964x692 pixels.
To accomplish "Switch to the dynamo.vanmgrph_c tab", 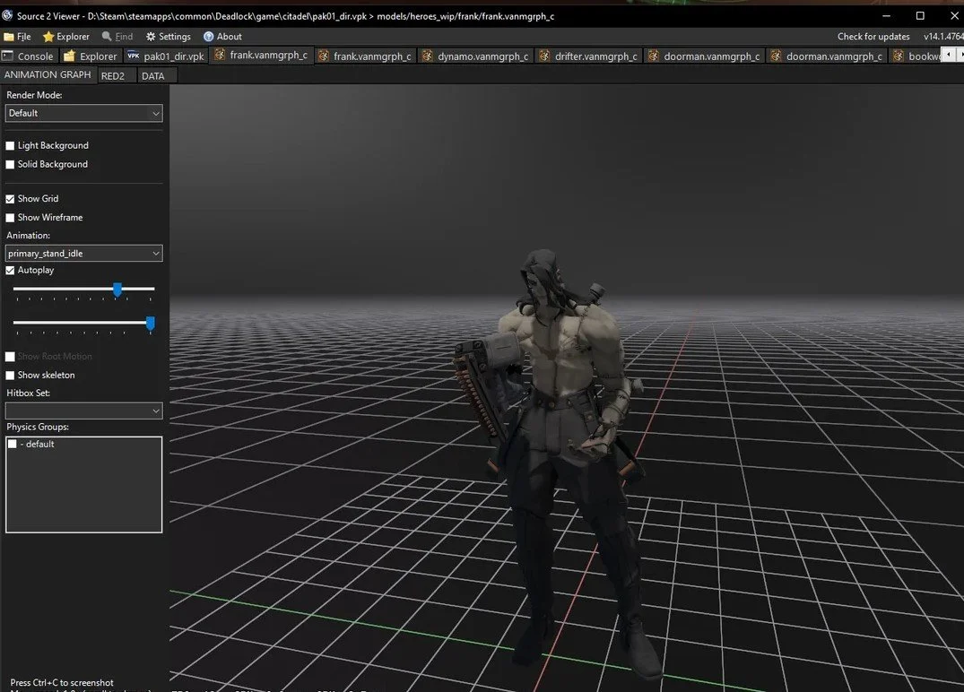I will 475,56.
